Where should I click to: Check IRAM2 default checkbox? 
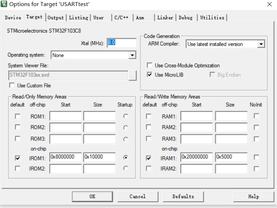point(149,169)
